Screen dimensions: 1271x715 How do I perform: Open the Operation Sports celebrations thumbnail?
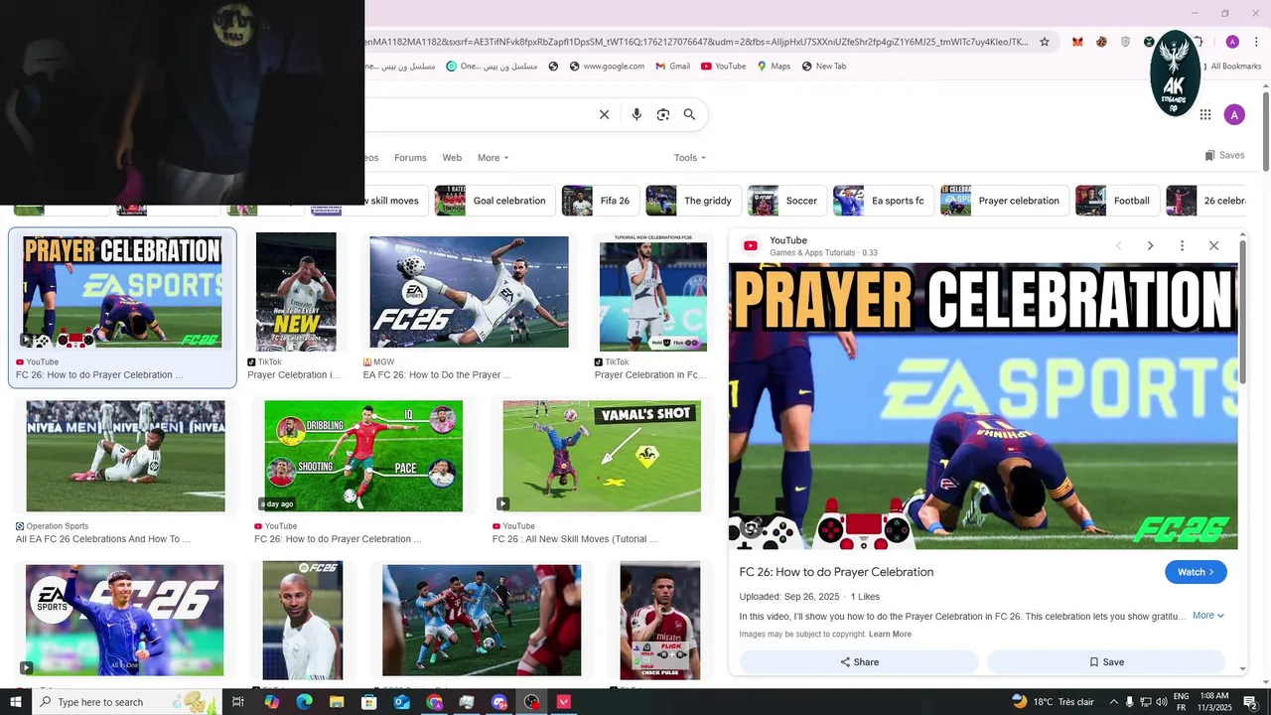pos(125,456)
